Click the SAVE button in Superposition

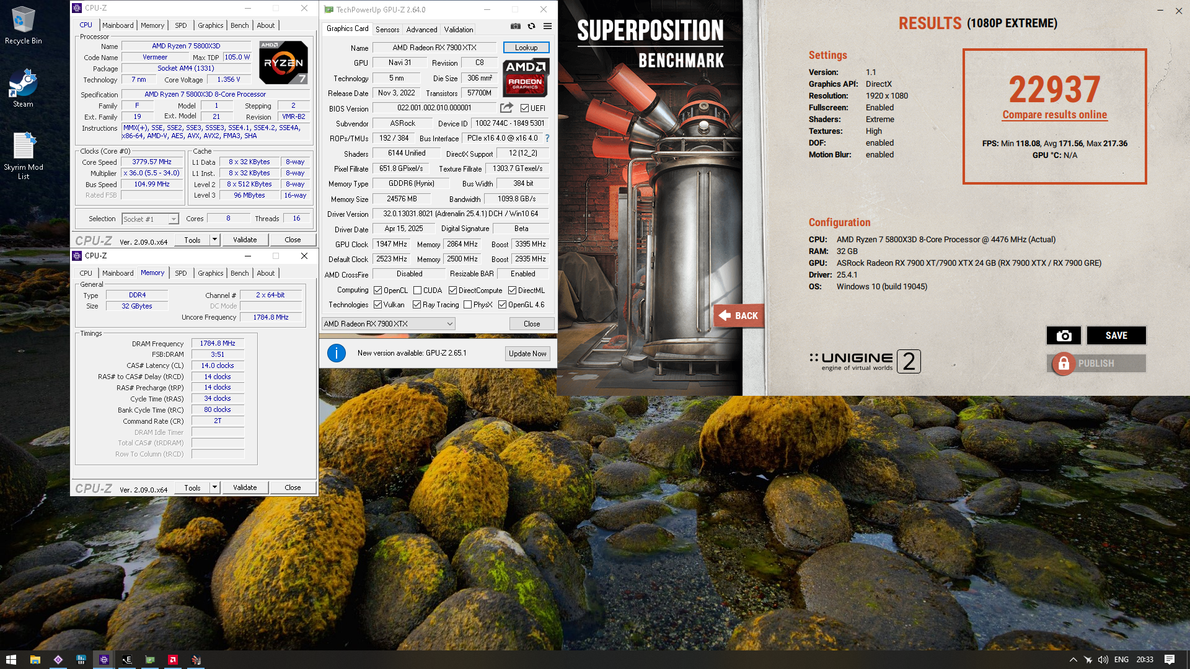pyautogui.click(x=1116, y=335)
